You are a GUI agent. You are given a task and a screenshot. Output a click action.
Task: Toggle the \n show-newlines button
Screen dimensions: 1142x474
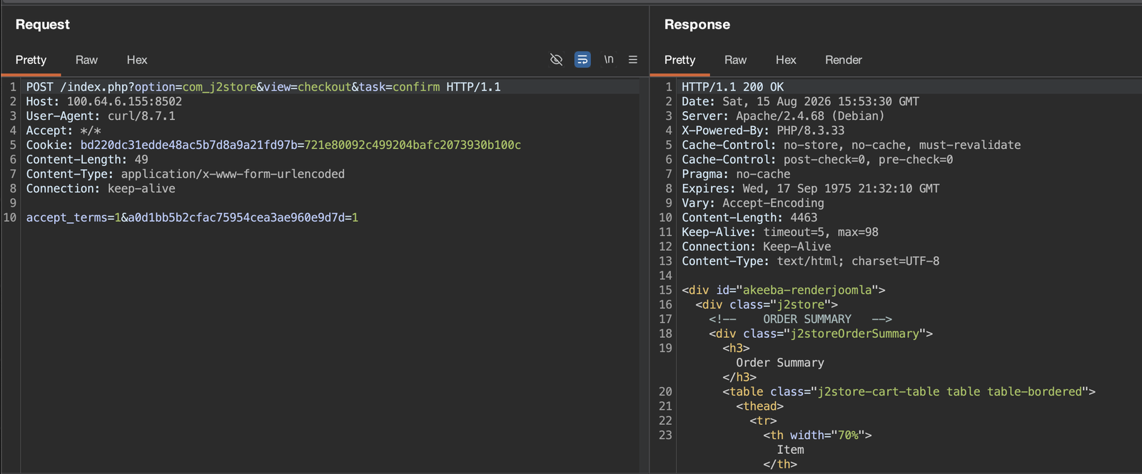point(609,59)
